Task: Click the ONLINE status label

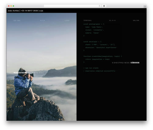Action: [x=136, y=21]
